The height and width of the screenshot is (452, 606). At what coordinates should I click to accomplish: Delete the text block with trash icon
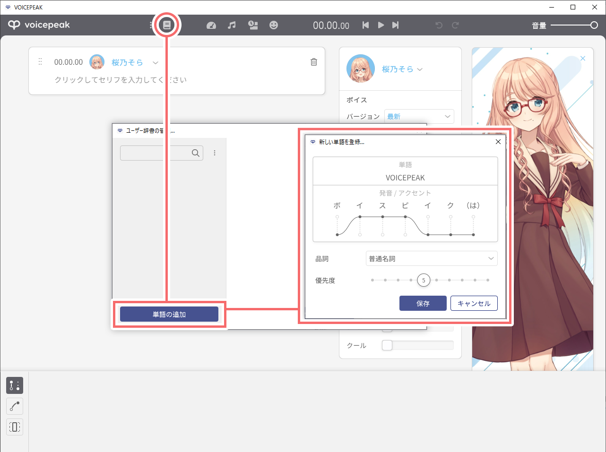click(x=314, y=62)
